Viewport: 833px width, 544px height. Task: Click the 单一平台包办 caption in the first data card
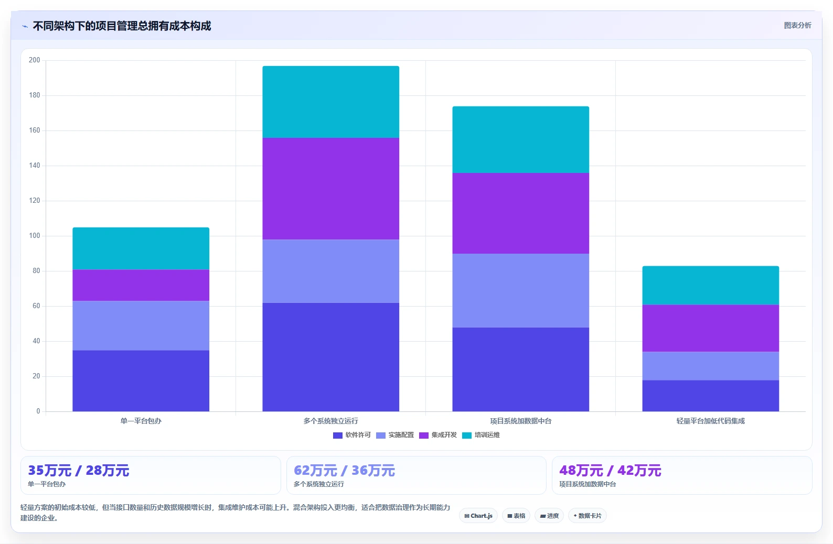[47, 484]
